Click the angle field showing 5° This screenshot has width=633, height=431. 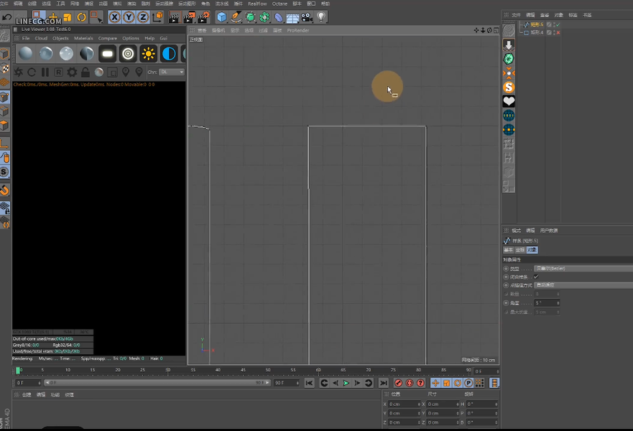(x=547, y=302)
